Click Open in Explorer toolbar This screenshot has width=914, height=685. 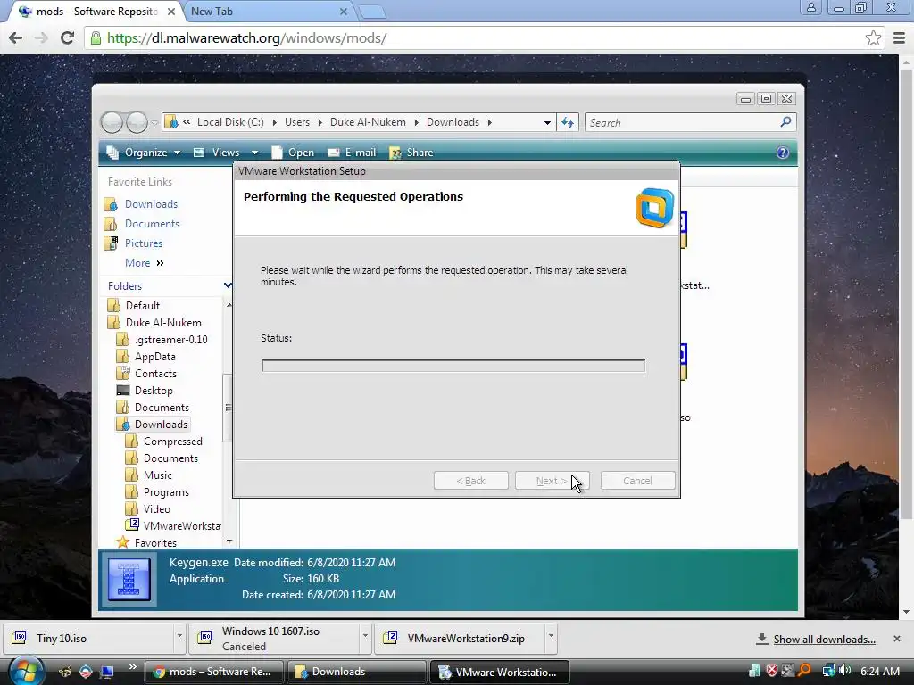(293, 153)
